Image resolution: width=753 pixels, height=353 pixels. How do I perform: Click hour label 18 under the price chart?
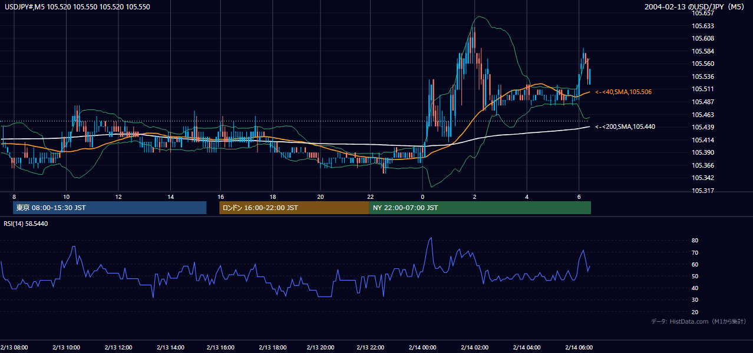(x=273, y=197)
